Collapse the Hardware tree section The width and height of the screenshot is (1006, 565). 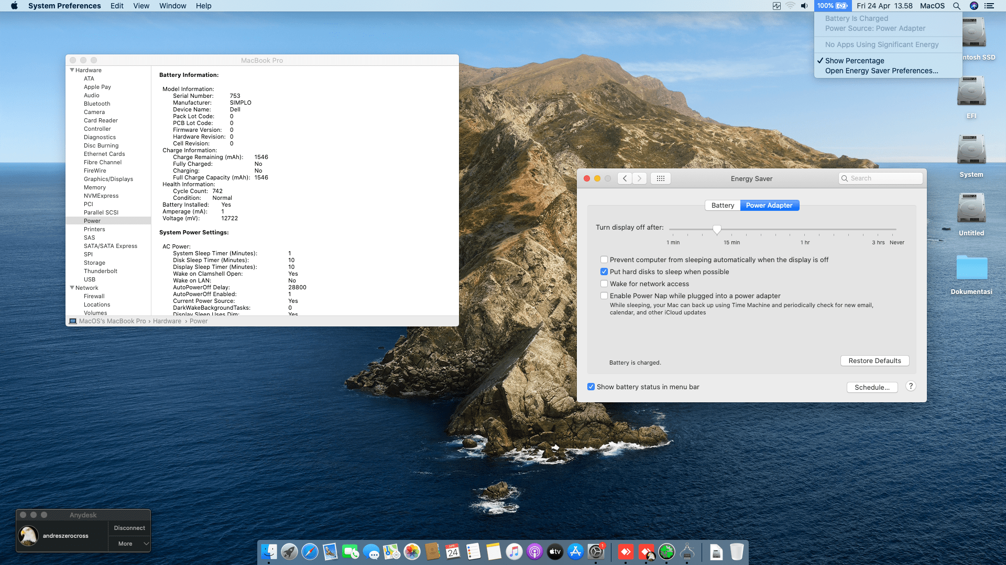(x=72, y=70)
